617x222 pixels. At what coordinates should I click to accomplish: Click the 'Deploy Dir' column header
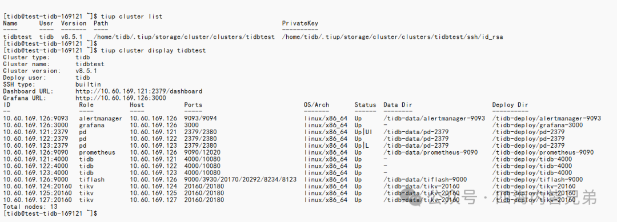(510, 105)
